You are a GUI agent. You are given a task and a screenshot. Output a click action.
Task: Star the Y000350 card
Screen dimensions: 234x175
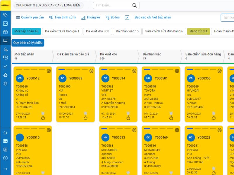(x=214, y=113)
